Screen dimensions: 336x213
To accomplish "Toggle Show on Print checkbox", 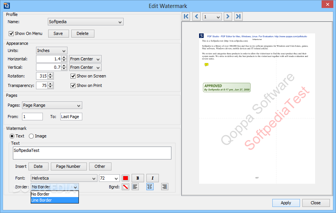I will pyautogui.click(x=73, y=85).
